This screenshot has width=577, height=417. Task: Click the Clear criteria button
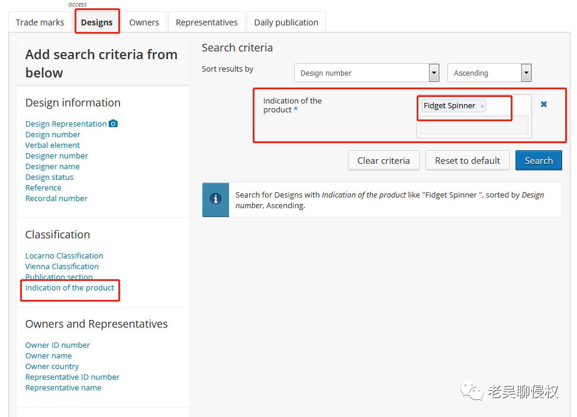point(383,160)
